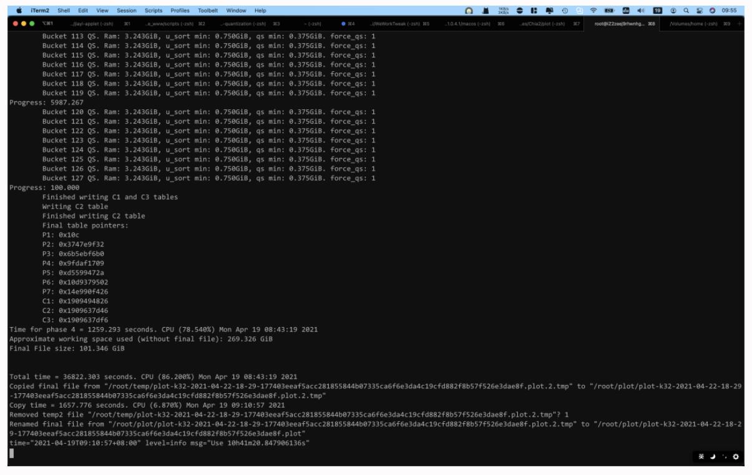Open the Toolbelt menu
Viewport: 752px width, 475px height.
coord(210,11)
